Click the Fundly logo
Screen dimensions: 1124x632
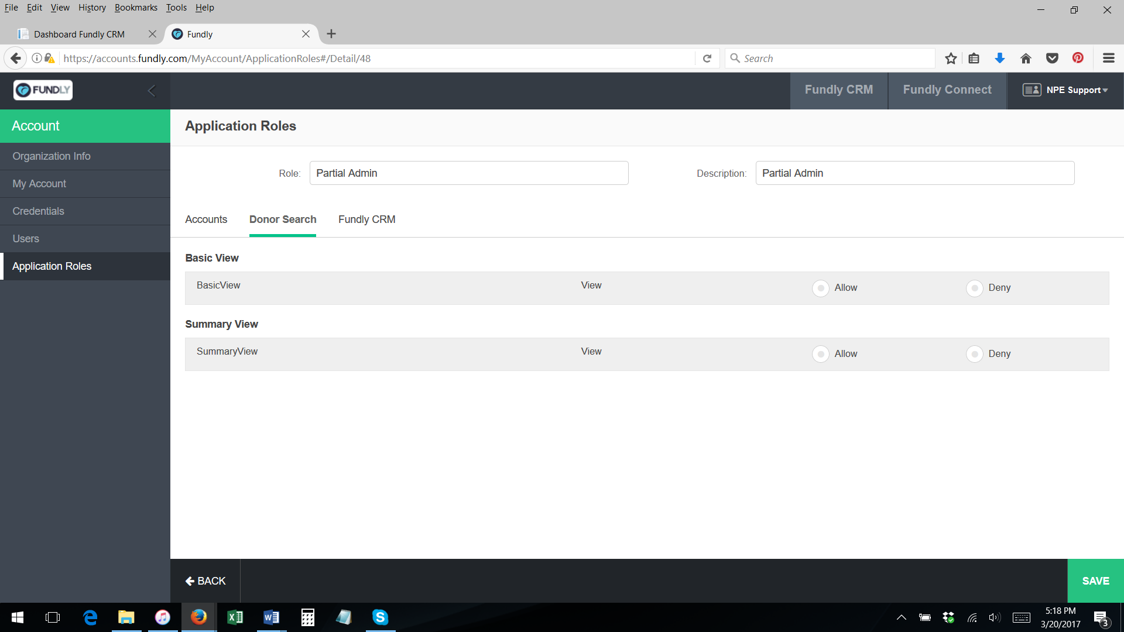click(43, 90)
